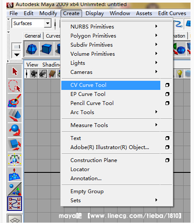This screenshot has height=223, width=194.
Task: Click the Select Camera icon in the panel toolbar
Action: 34,74
